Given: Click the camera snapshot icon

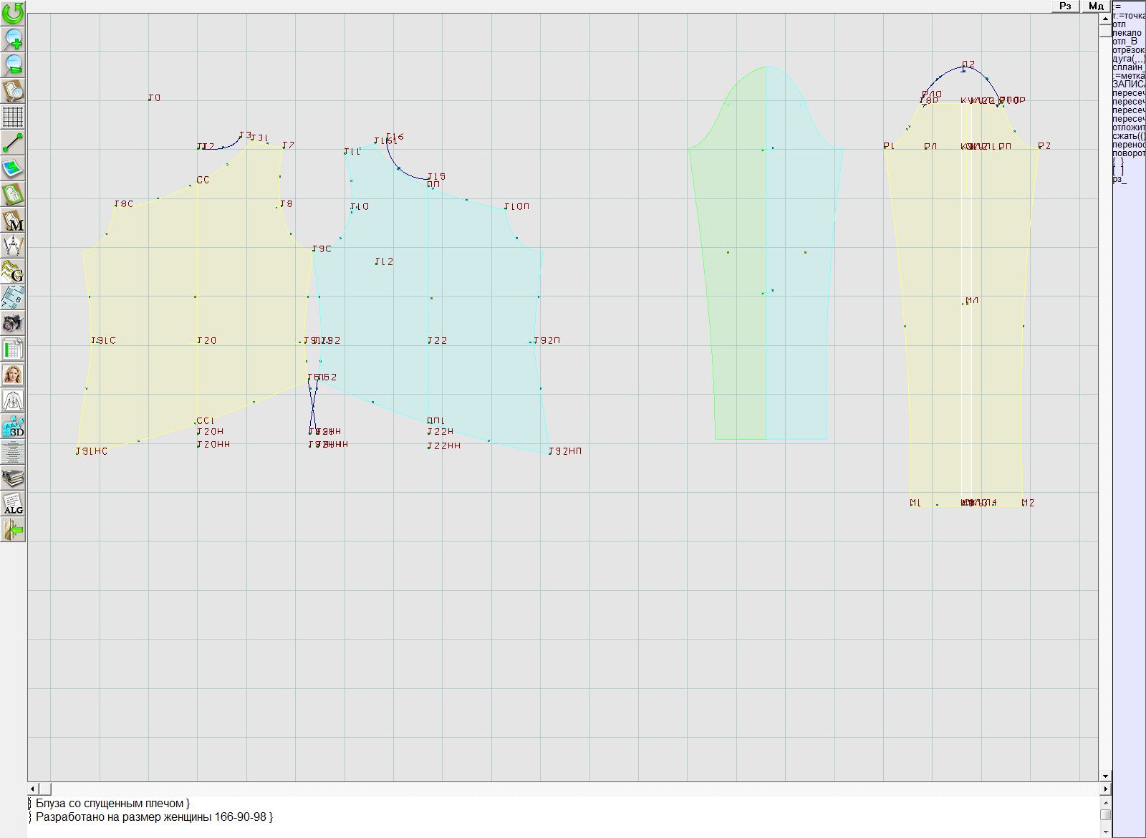Looking at the screenshot, I should tap(13, 323).
